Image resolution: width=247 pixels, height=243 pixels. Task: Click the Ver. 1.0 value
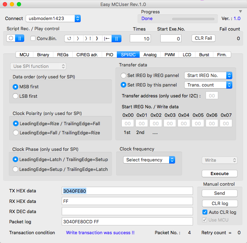coord(237,19)
